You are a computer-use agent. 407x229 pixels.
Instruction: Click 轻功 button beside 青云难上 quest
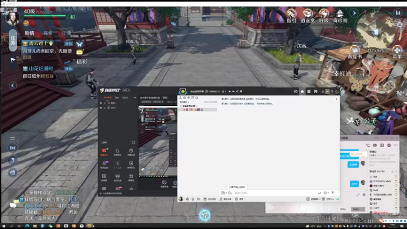(69, 44)
